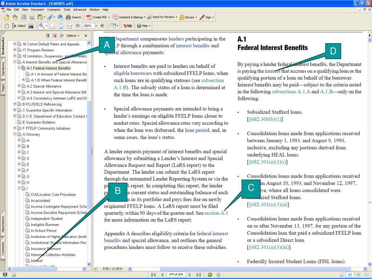Switch to continuous page layout
Viewport: 372px width, 279px height.
coord(349,275)
